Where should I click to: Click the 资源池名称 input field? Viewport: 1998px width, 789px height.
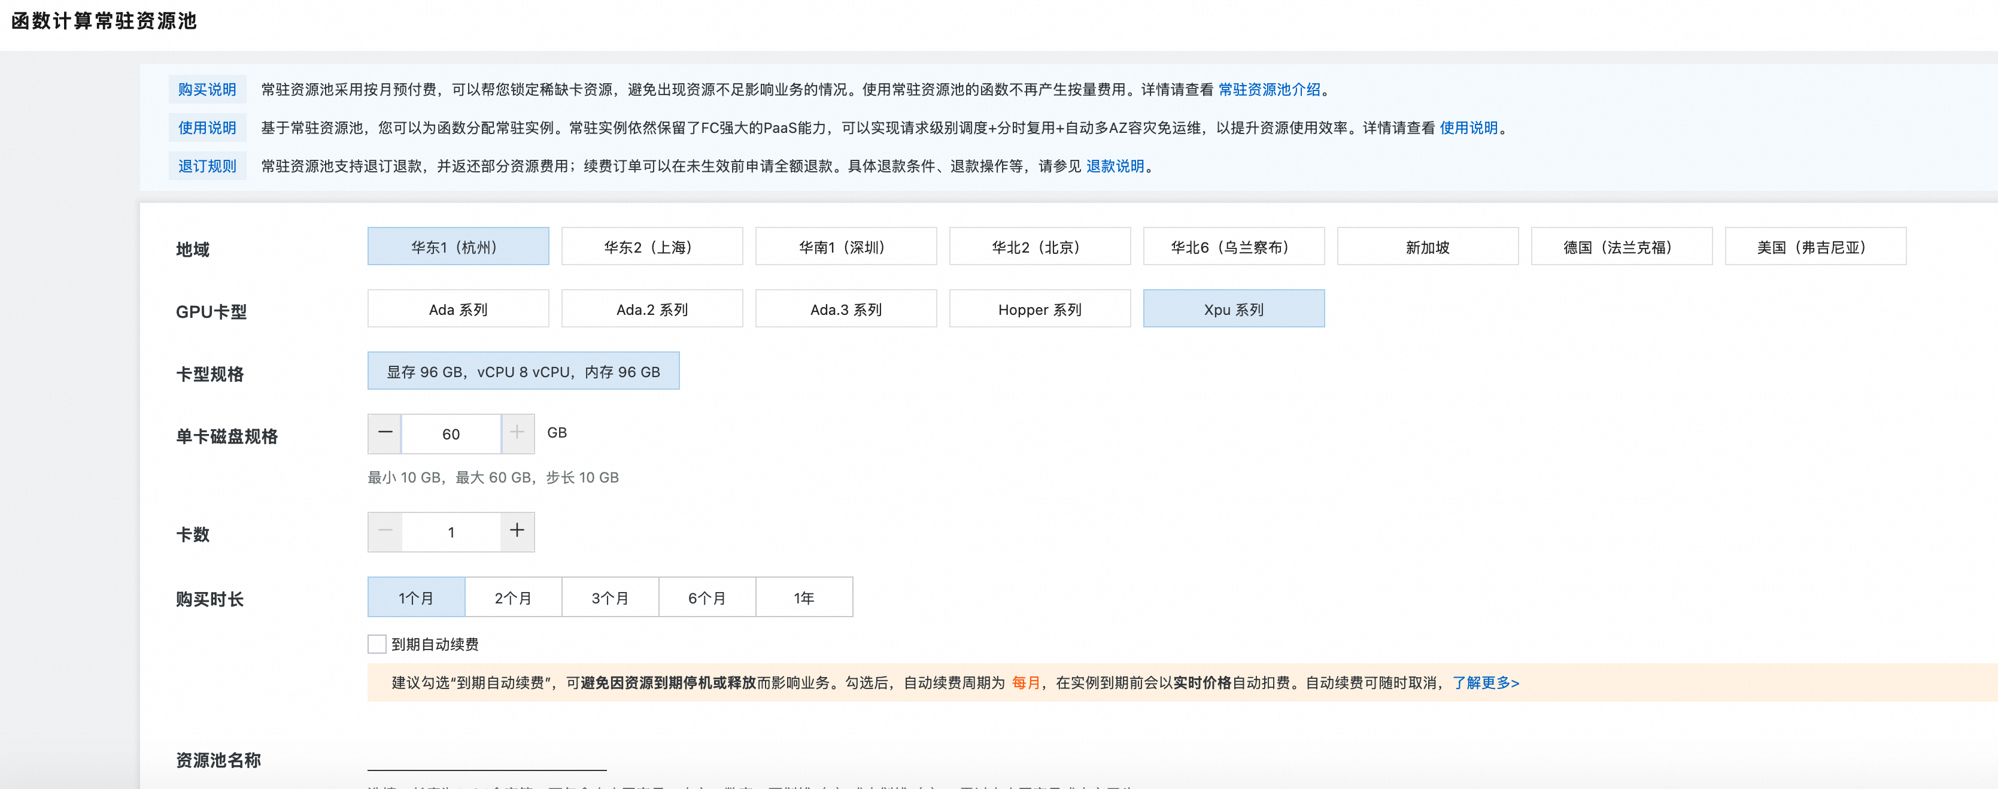point(487,758)
